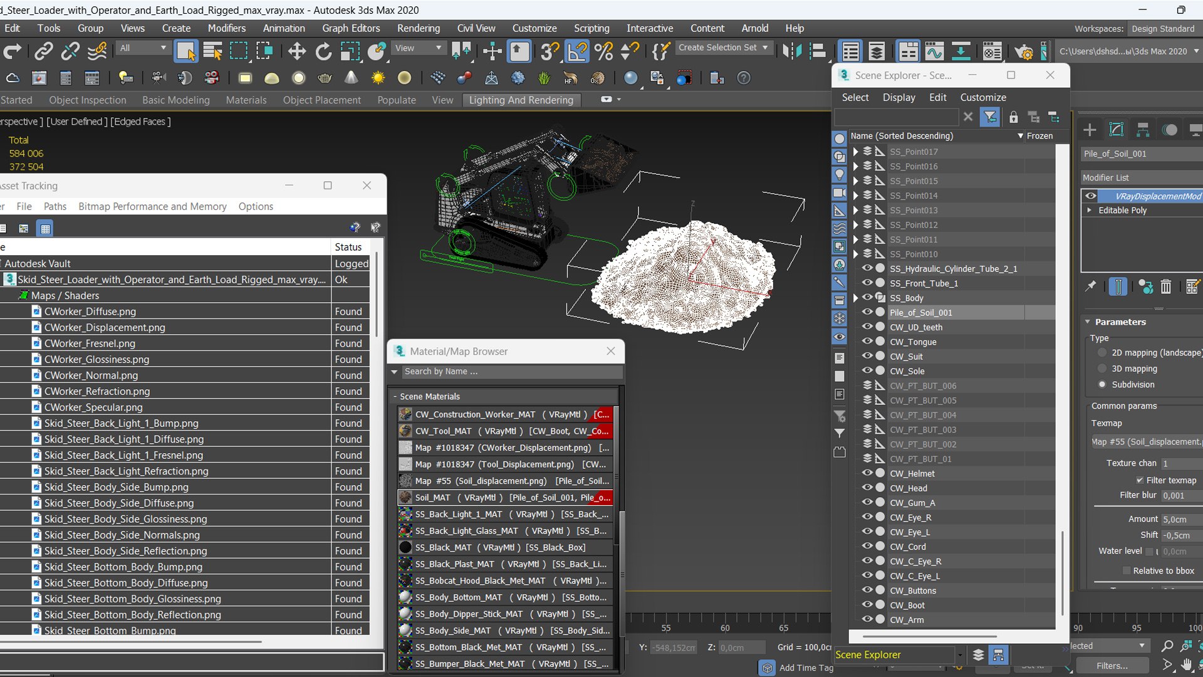Click Scene Explorer filter funnel button
1203x677 pixels.
pos(990,117)
